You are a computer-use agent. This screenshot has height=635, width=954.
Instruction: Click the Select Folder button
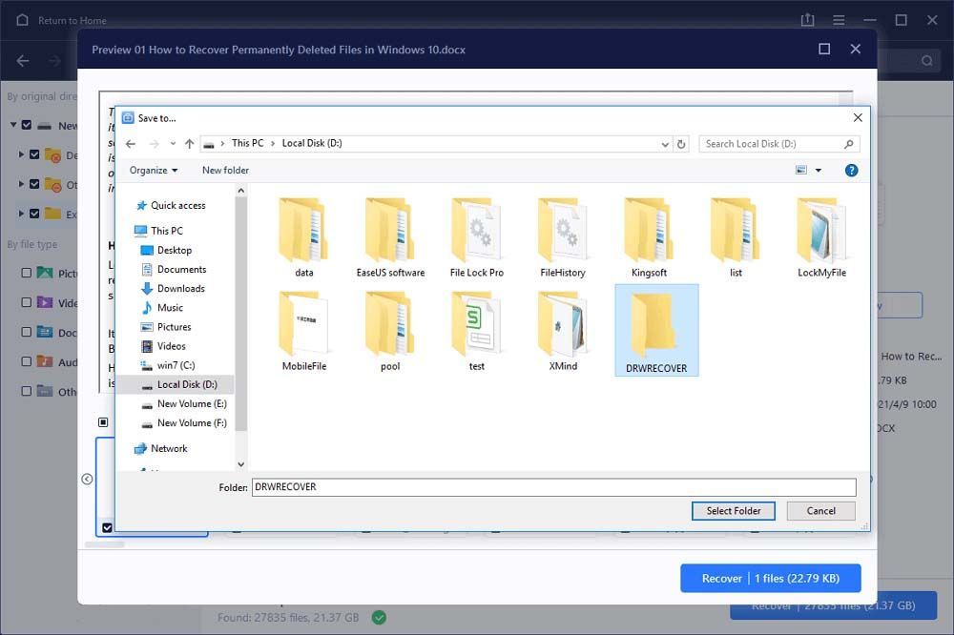733,511
